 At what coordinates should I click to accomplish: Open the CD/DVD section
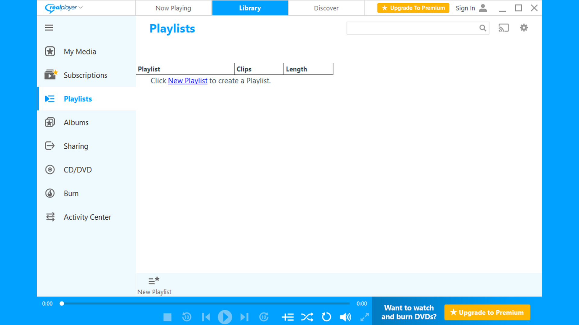pos(86,170)
